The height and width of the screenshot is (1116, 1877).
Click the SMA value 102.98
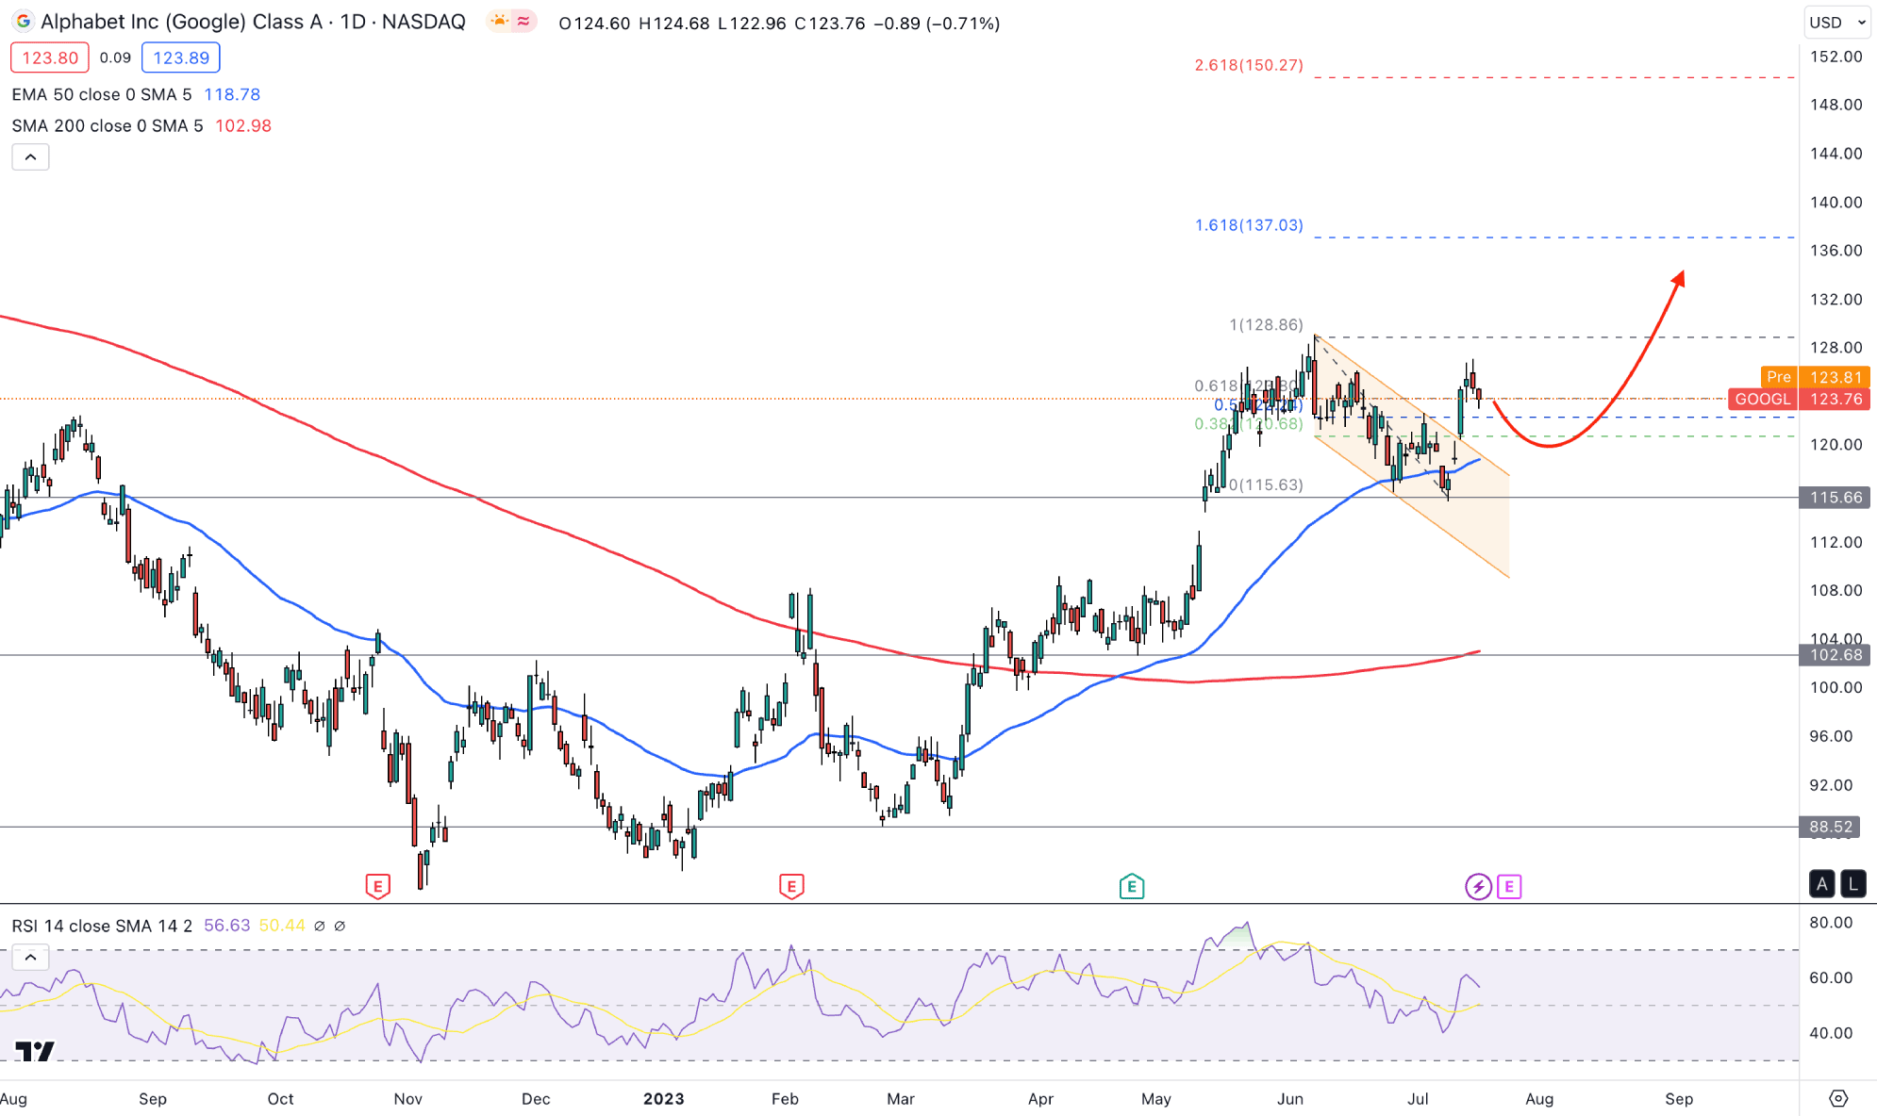[x=243, y=125]
